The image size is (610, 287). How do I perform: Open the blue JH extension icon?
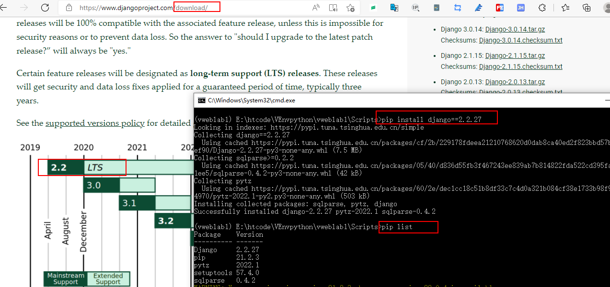point(521,8)
